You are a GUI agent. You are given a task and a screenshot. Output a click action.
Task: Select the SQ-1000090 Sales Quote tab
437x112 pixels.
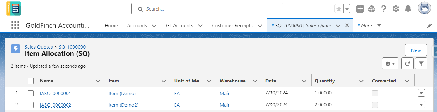tap(301, 26)
